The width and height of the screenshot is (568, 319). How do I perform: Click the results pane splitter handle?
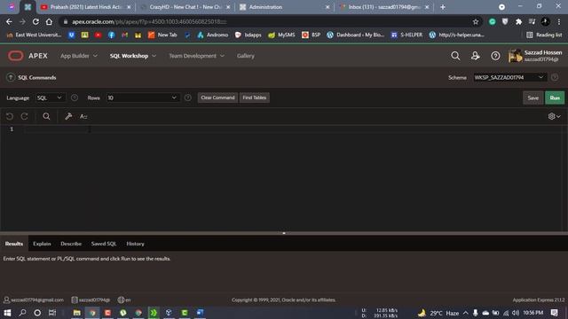coord(284,233)
